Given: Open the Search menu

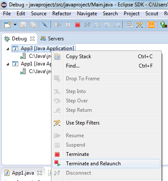Looking at the screenshot, I should point(110,14).
